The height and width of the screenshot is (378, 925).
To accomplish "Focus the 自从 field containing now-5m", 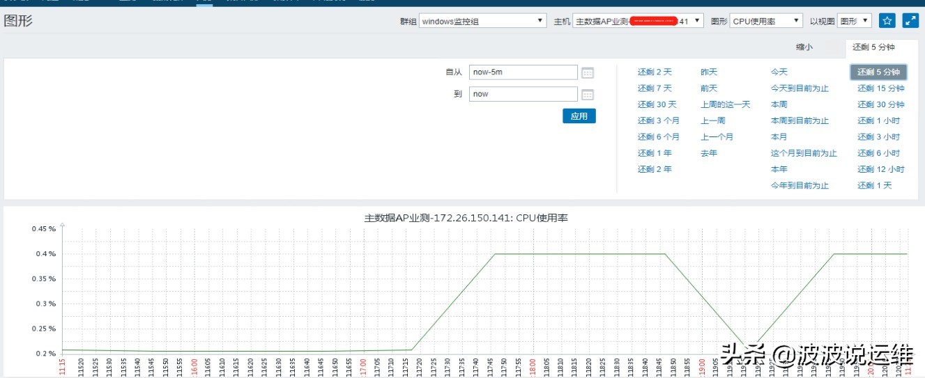I will [x=523, y=72].
